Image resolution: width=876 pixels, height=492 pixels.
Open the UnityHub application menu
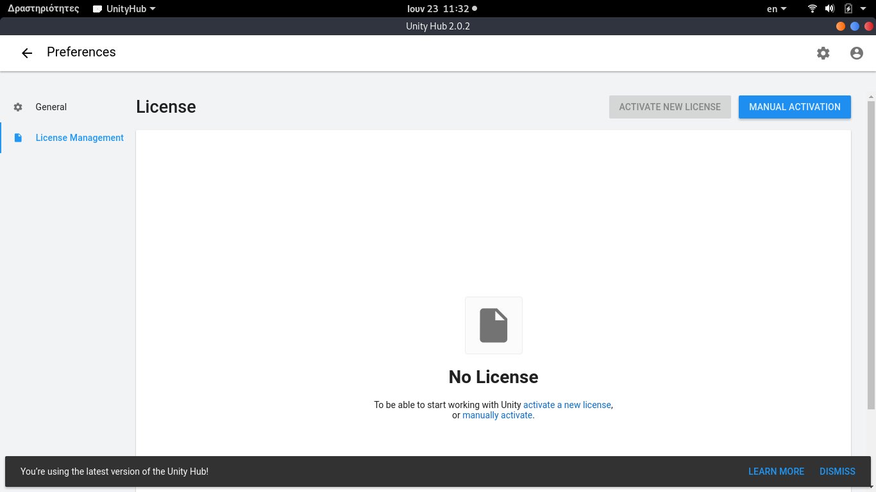pos(124,9)
